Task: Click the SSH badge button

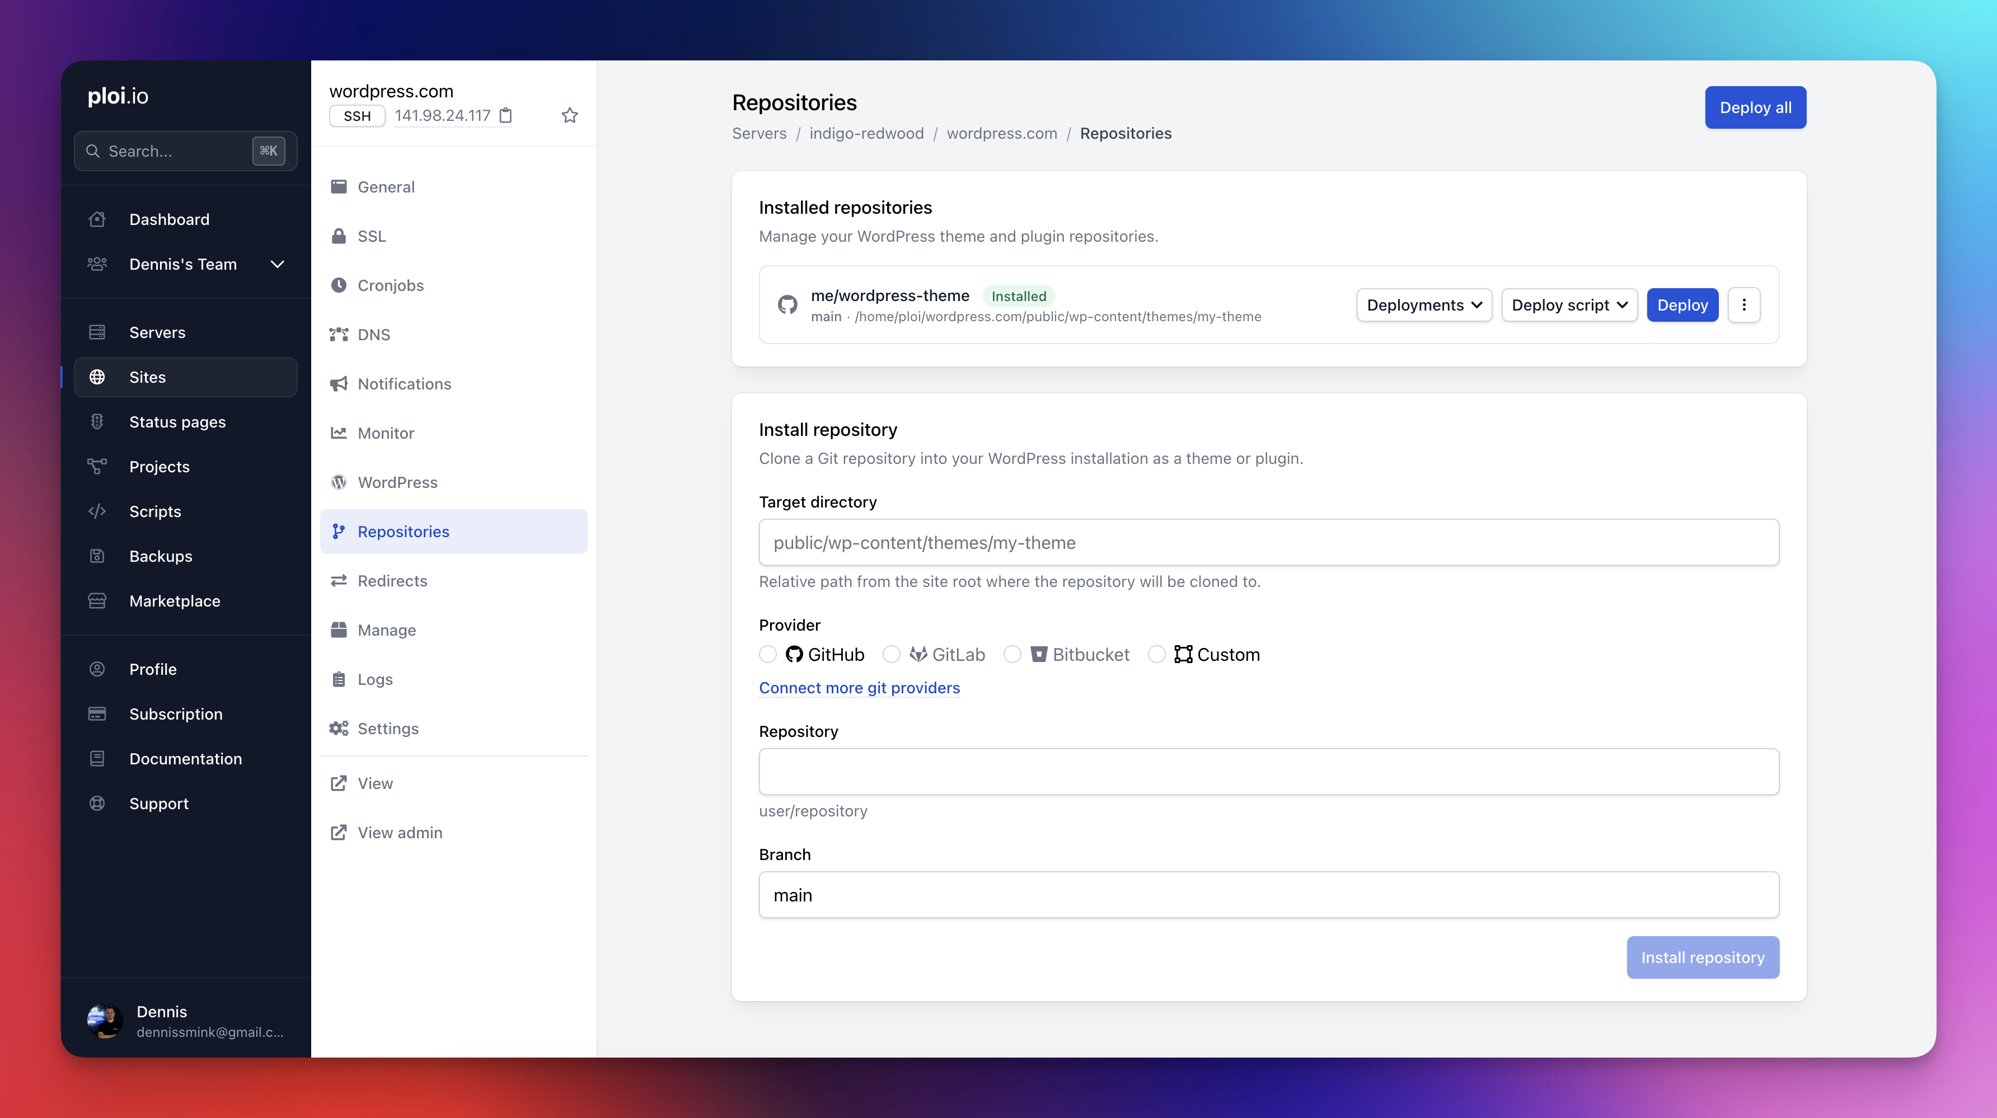Action: pyautogui.click(x=357, y=115)
